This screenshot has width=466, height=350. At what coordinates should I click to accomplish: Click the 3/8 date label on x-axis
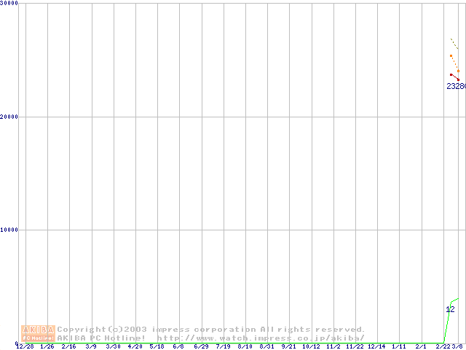click(458, 346)
